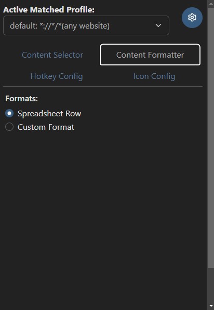Select the Custom Format radio button

pos(9,127)
